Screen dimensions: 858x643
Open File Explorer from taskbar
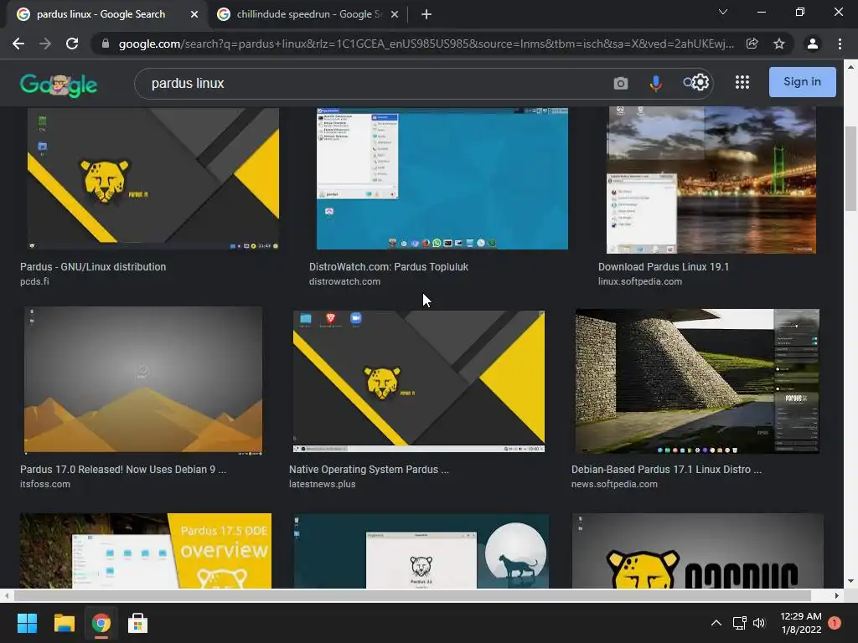click(x=64, y=623)
